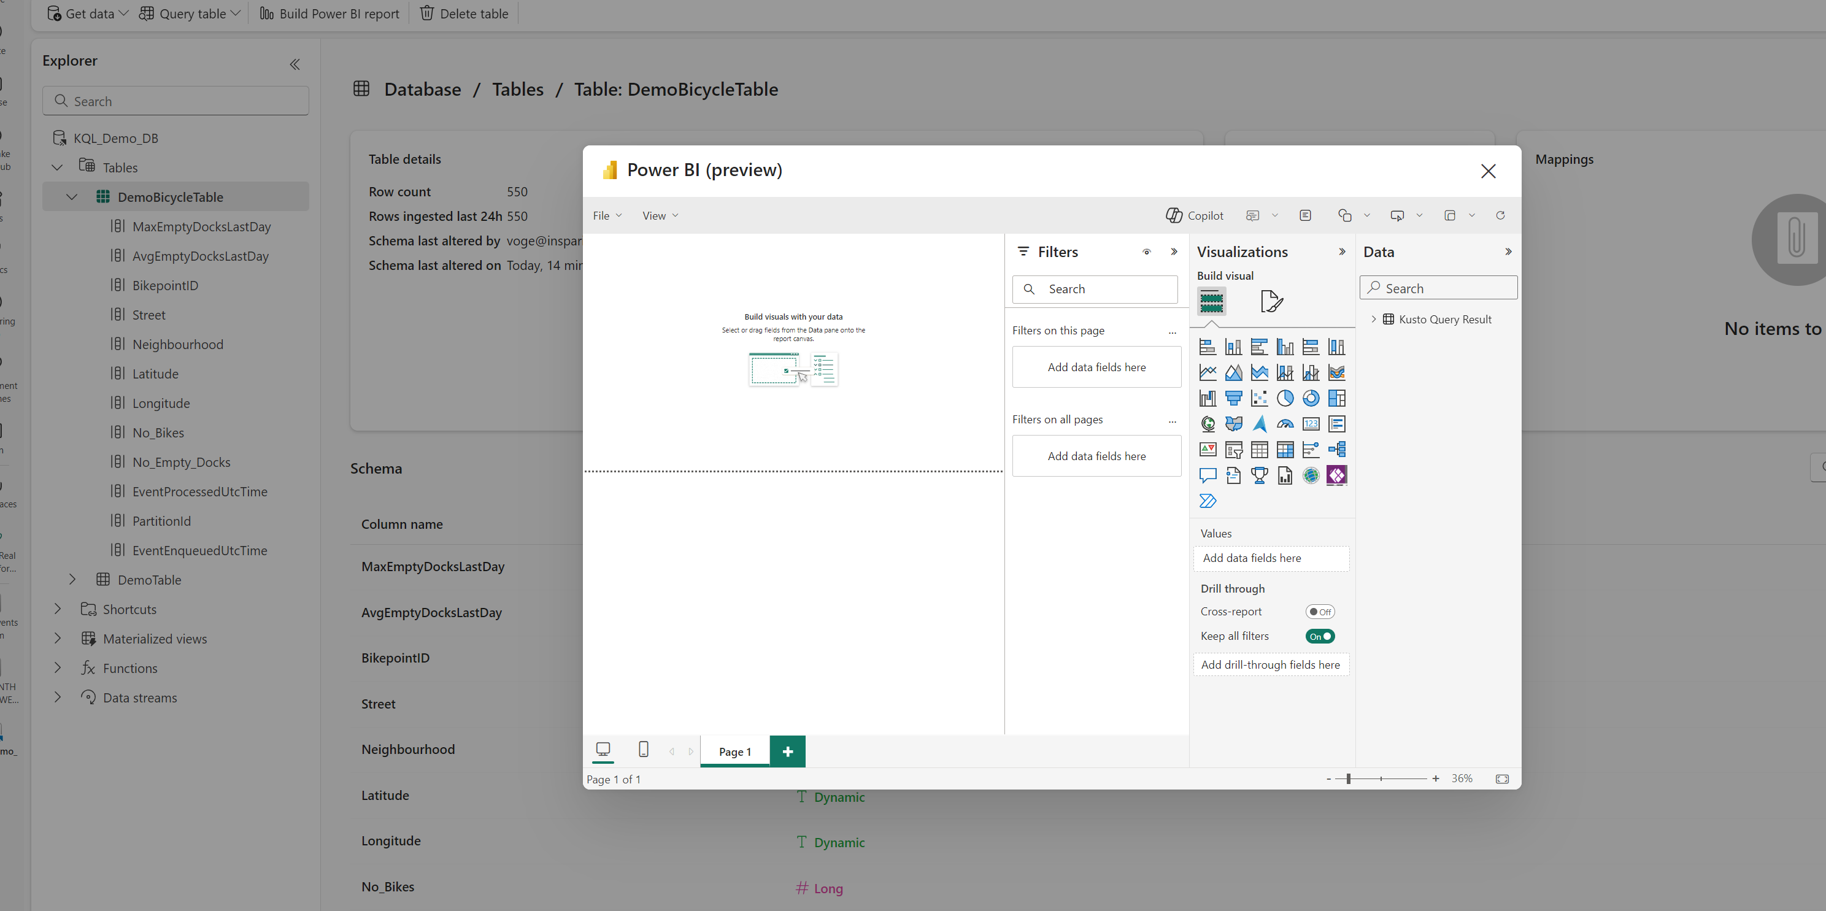
Task: Select the Clustered bar chart visual
Action: tap(1259, 347)
